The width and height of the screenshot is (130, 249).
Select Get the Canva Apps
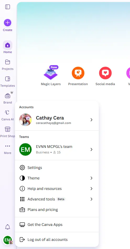point(57,225)
